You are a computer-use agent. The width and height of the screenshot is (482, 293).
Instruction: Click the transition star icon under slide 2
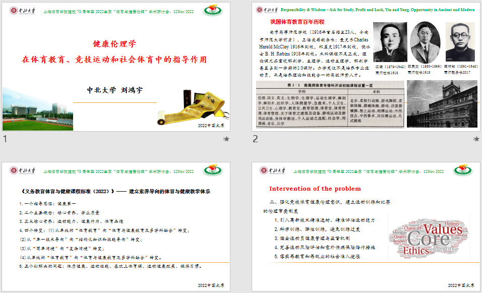coord(475,139)
